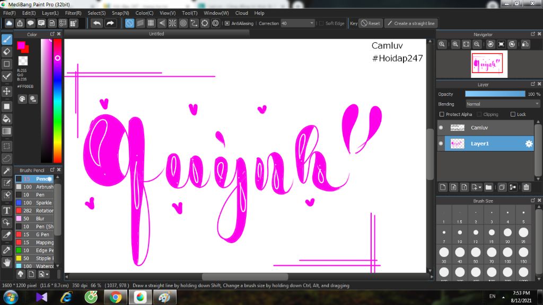Open the Layer menu
Viewport: 543px width, 305px height.
click(x=50, y=13)
